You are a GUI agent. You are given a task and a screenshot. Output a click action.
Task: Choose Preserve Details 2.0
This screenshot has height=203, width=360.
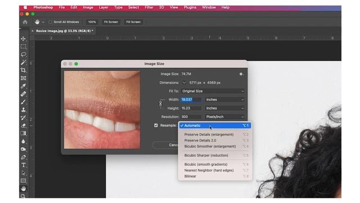click(215, 140)
